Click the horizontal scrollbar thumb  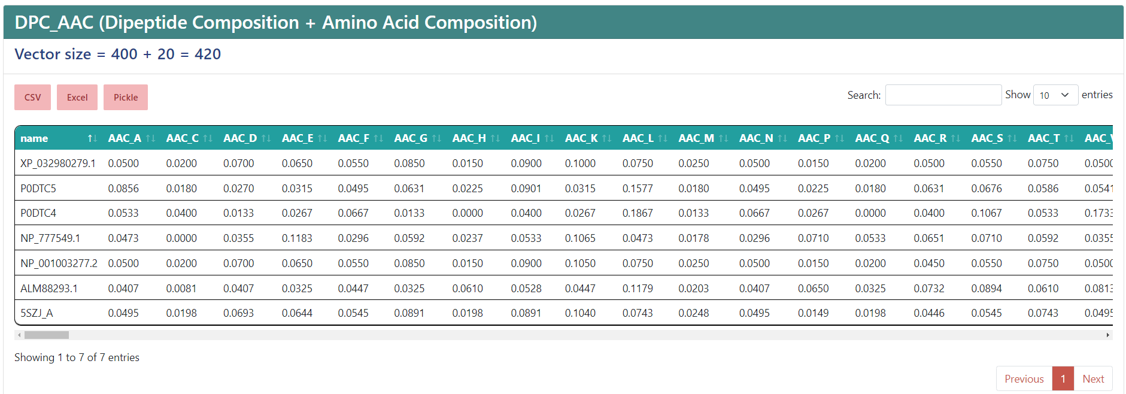[x=46, y=335]
